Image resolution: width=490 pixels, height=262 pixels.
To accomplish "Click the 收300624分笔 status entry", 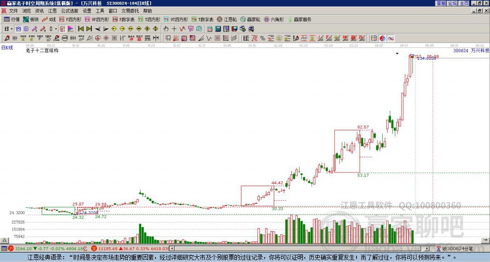I will (455, 249).
